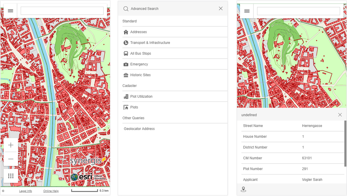Select Emergency search category
Image resolution: width=347 pixels, height=196 pixels.
[139, 64]
